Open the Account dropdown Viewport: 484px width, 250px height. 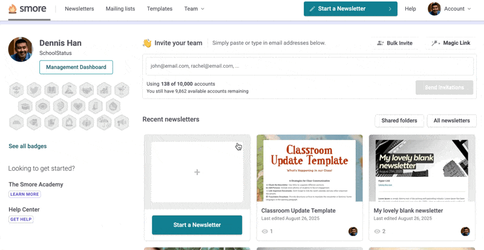click(x=450, y=8)
